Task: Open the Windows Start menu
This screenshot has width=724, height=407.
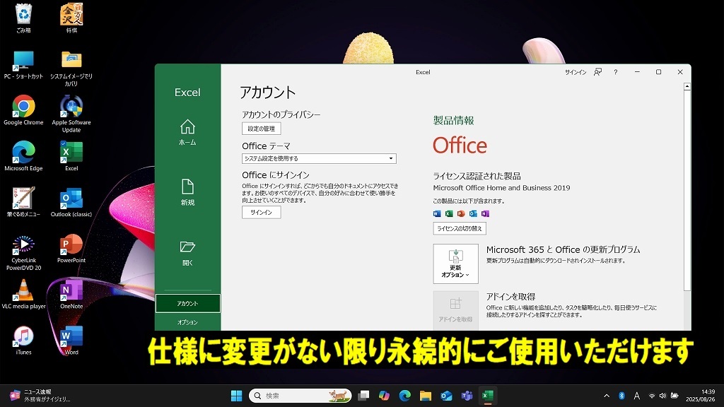Action: [236, 396]
